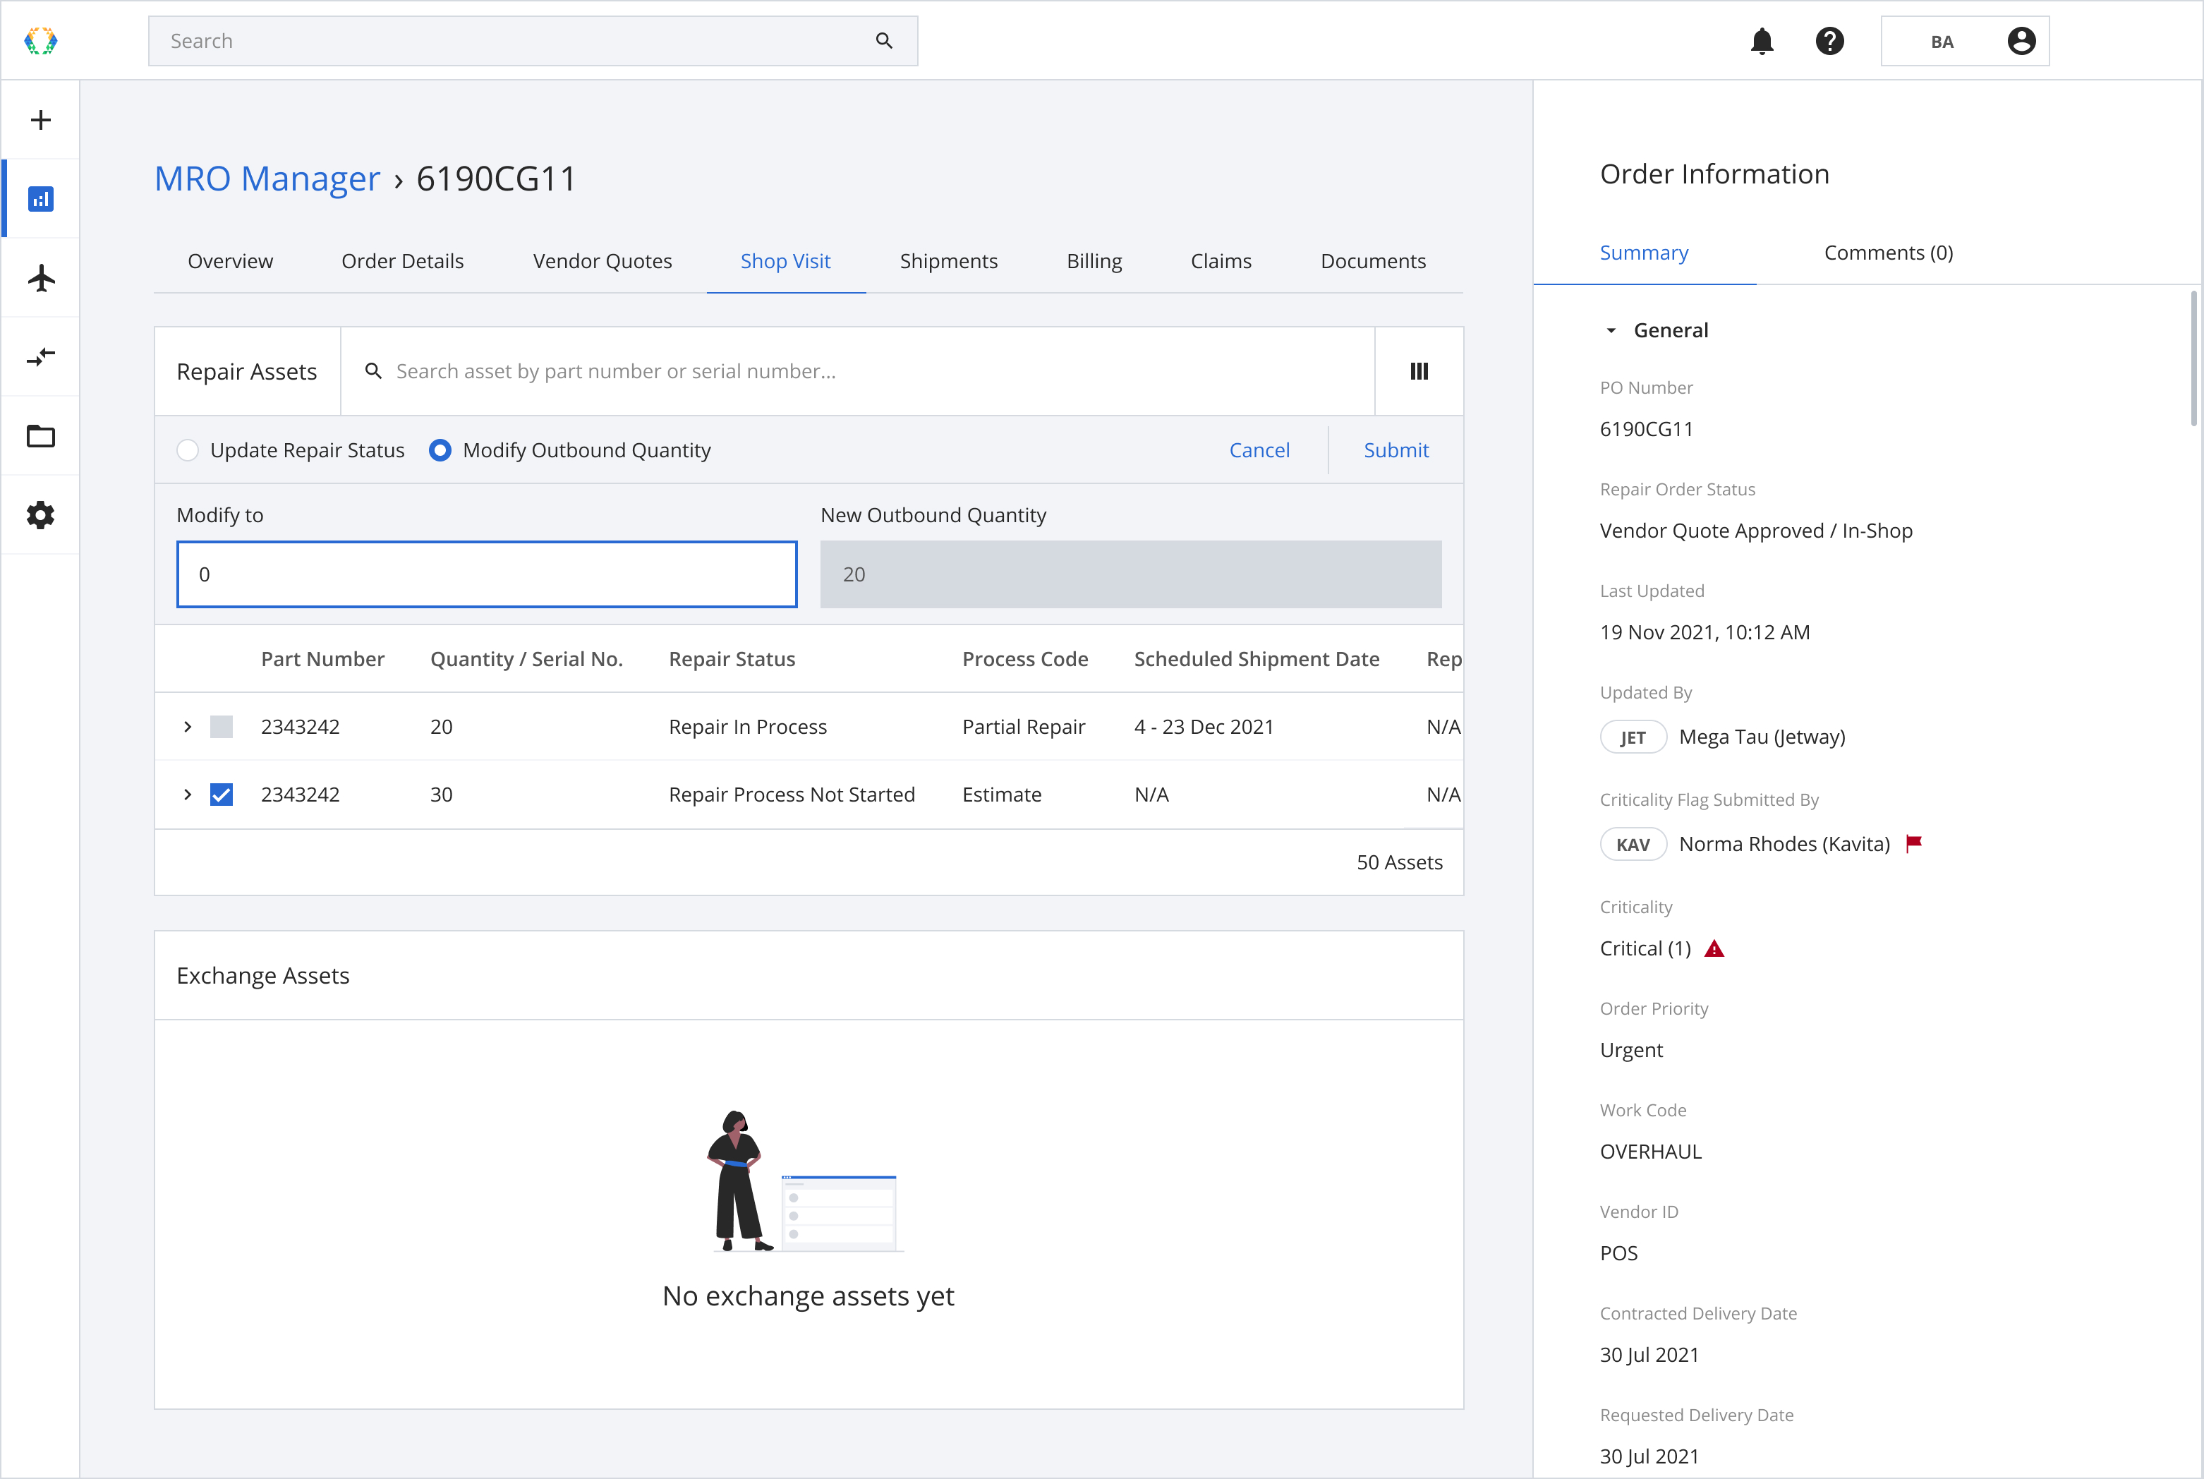The height and width of the screenshot is (1479, 2204).
Task: Open the airplane icon in sidebar
Action: (x=40, y=278)
